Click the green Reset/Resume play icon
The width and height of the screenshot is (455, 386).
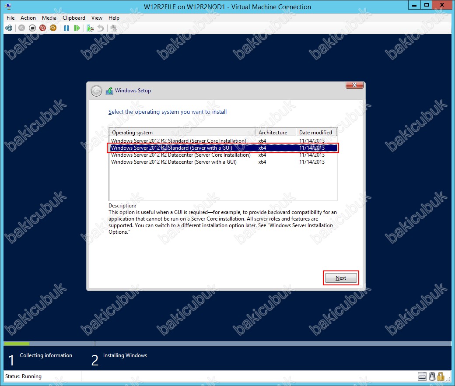77,28
